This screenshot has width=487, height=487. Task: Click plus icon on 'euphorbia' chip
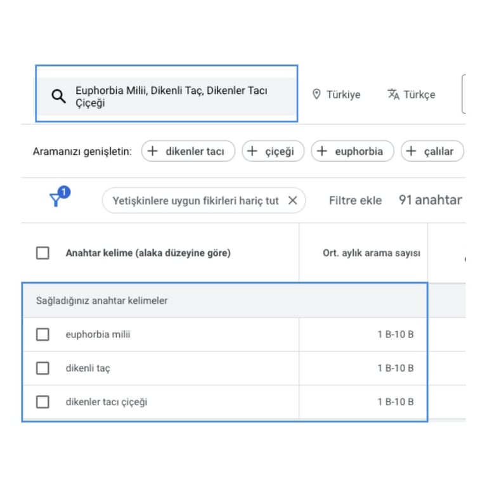coord(322,152)
